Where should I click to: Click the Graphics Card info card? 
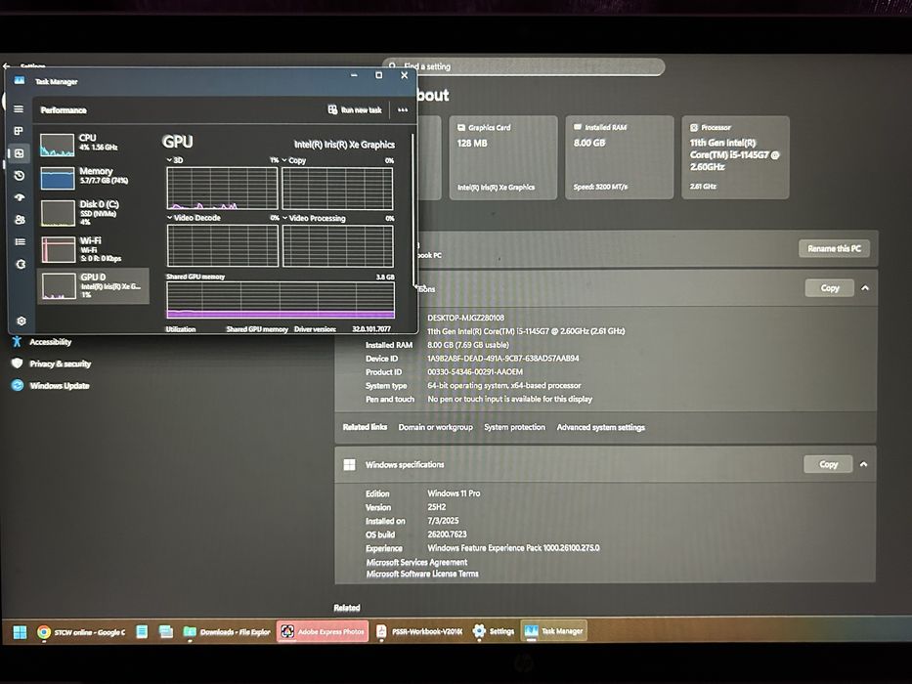[503, 157]
